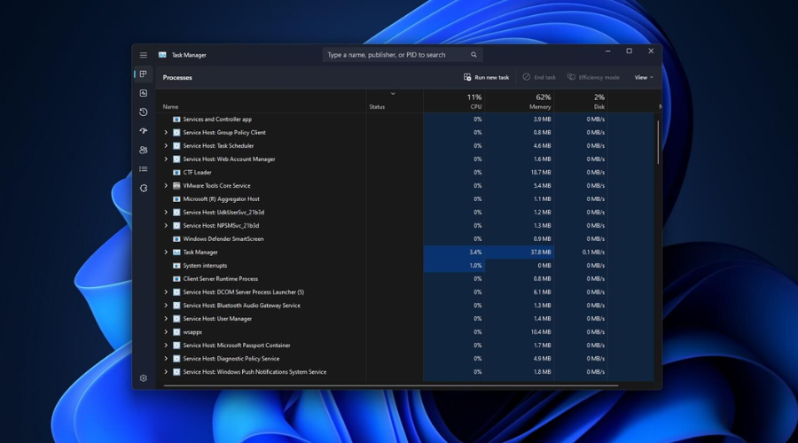
Task: Click the Run new task button
Action: pyautogui.click(x=486, y=77)
